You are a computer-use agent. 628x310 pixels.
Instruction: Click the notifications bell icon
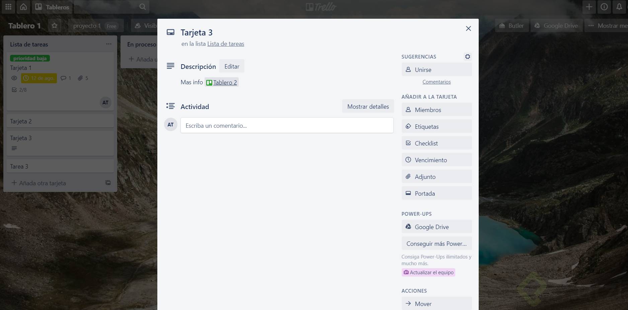click(619, 7)
